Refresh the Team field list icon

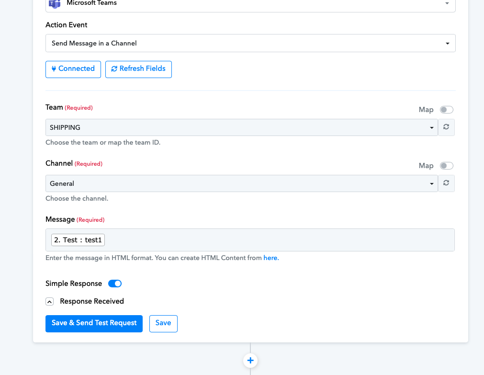click(x=446, y=127)
